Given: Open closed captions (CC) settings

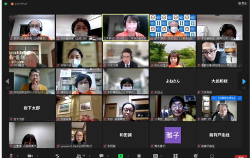Looking at the screenshot, I should (156, 156).
